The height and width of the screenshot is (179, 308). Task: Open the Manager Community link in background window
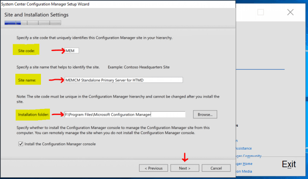249,156
